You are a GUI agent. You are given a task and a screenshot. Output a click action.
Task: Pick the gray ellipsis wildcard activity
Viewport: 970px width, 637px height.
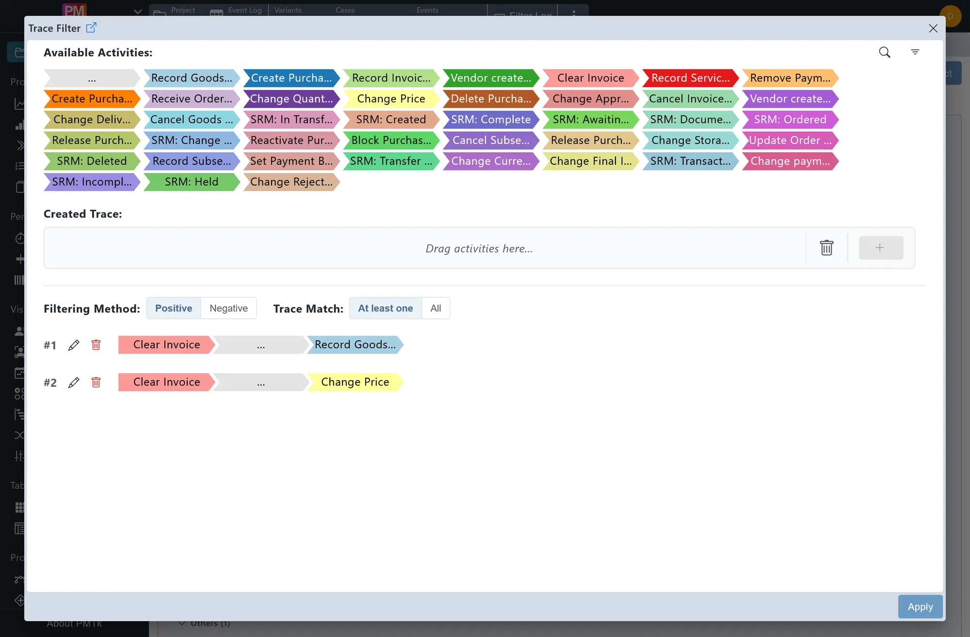coord(92,78)
